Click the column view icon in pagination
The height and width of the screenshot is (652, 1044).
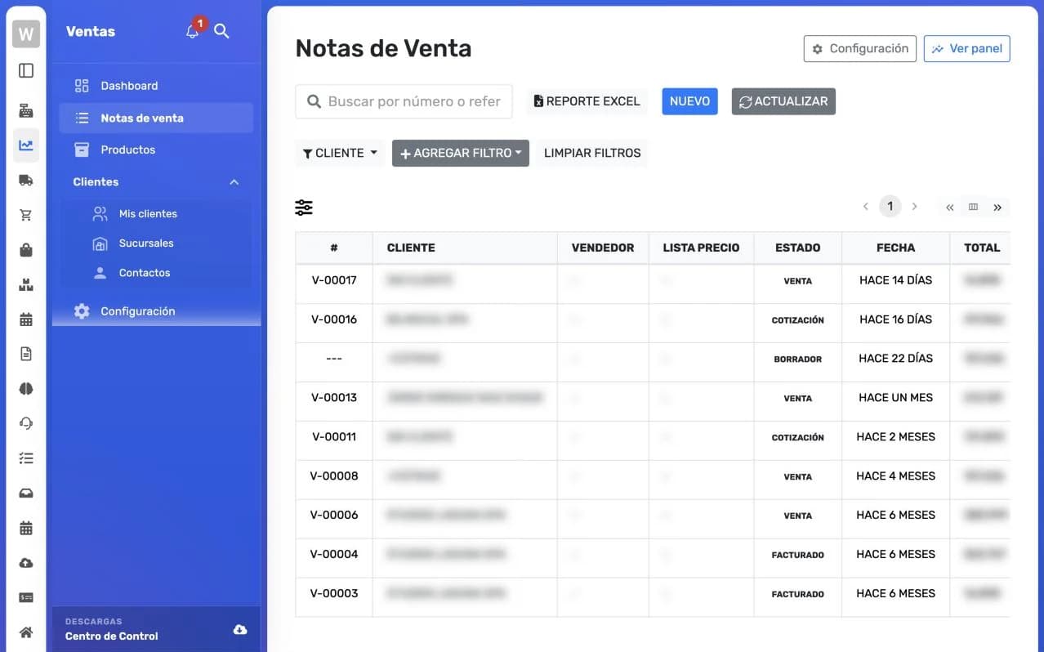click(x=973, y=207)
